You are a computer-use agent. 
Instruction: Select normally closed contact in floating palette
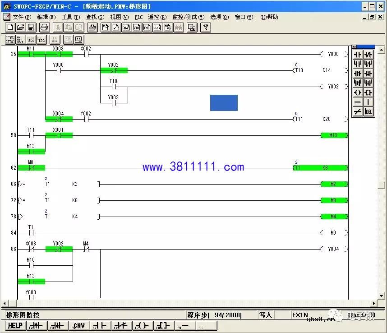click(369, 54)
